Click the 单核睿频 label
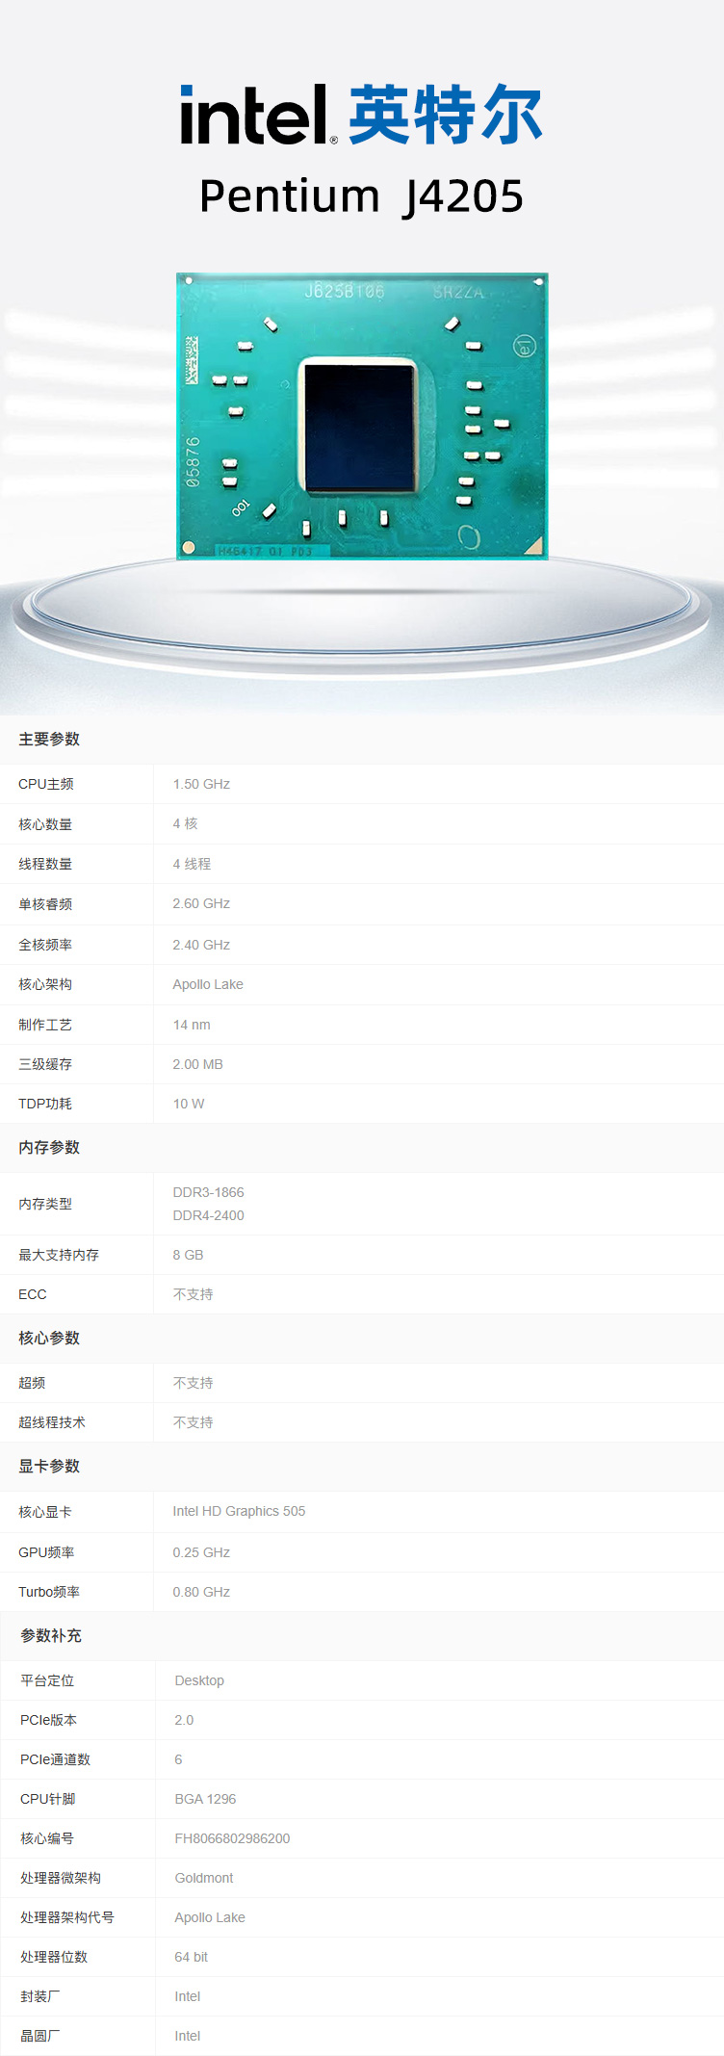 click(45, 904)
